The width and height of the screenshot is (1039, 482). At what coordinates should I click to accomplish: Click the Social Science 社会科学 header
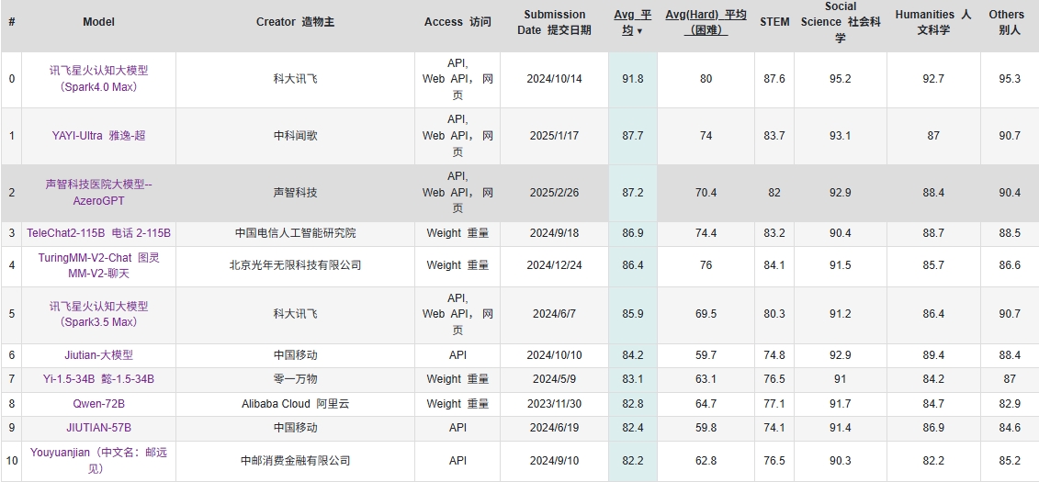coord(841,23)
